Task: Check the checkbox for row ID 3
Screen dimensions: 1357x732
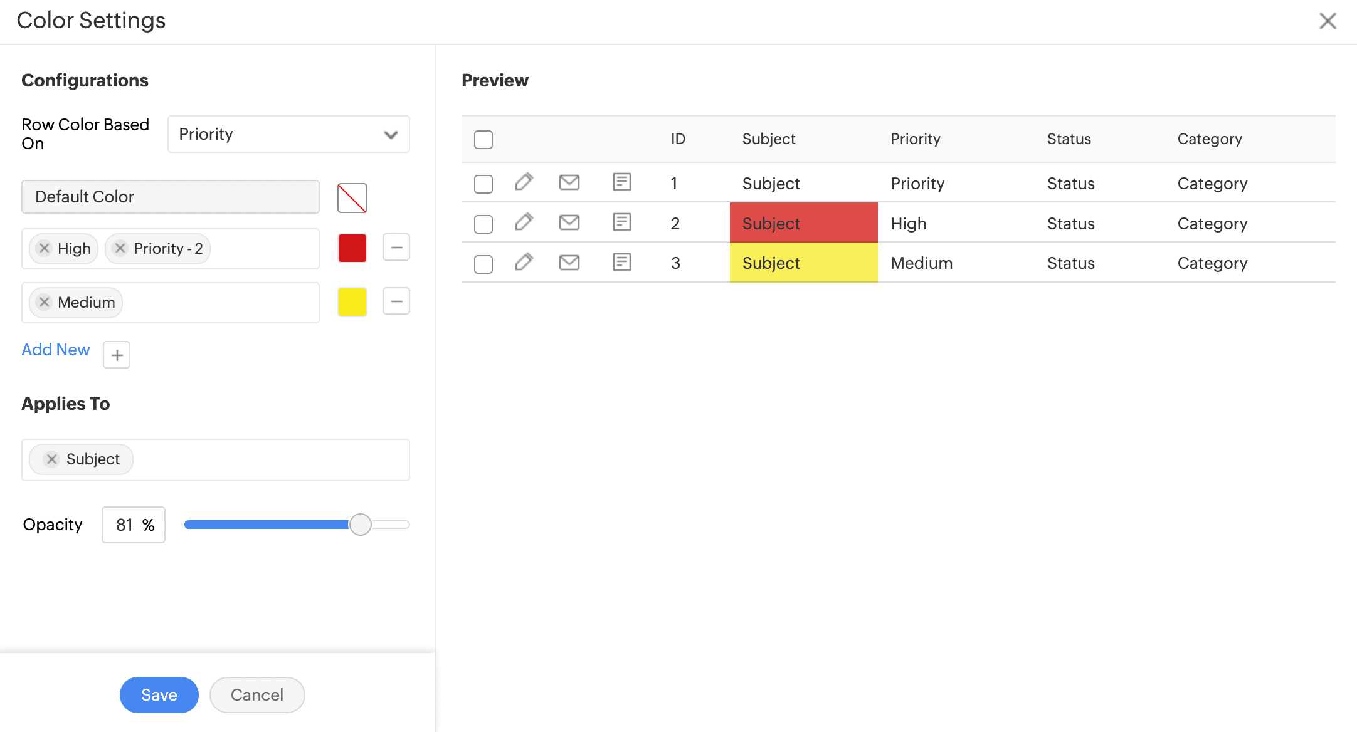Action: click(x=483, y=264)
